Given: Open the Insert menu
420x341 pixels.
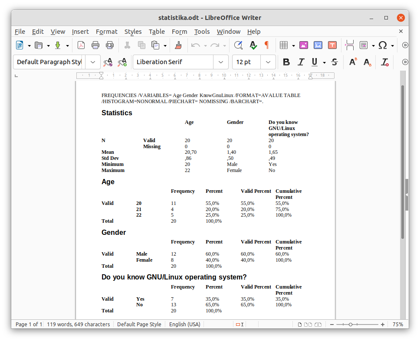Looking at the screenshot, I should 80,32.
